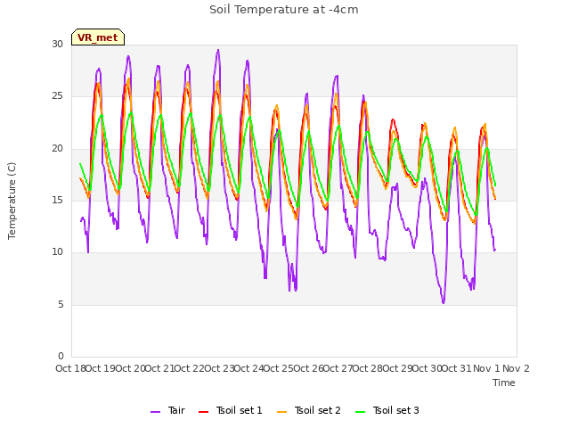
Task: Click the purple Tair legend swatch
Action: tap(156, 412)
